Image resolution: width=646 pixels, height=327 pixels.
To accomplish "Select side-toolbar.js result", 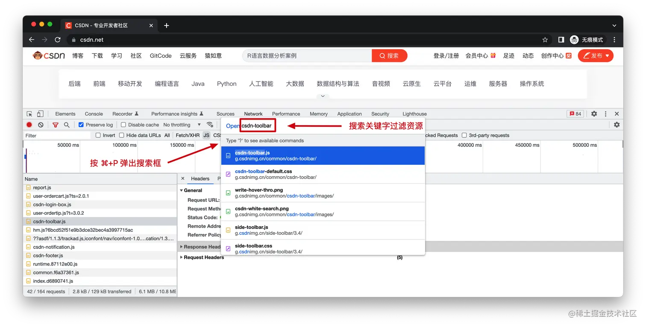I will point(323,230).
